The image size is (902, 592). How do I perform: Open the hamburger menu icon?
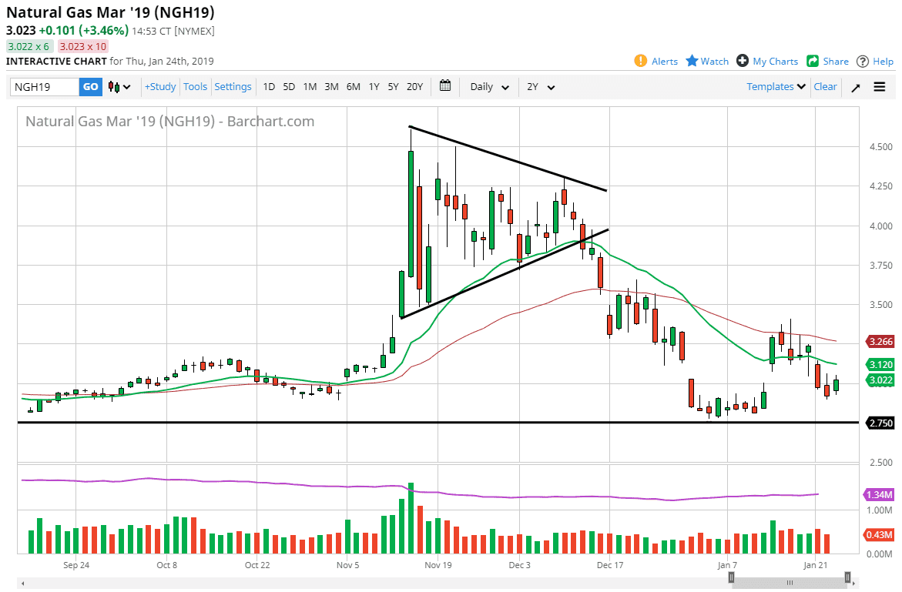(880, 87)
